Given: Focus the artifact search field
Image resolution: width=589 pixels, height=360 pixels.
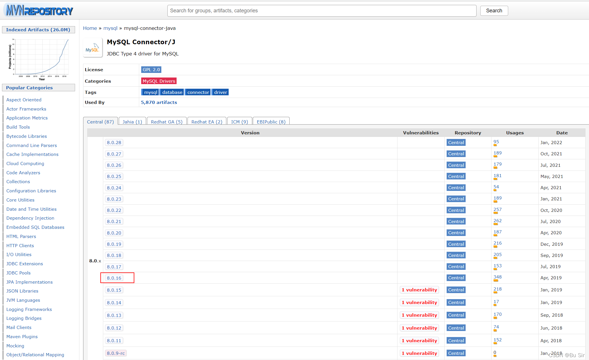Looking at the screenshot, I should (322, 11).
